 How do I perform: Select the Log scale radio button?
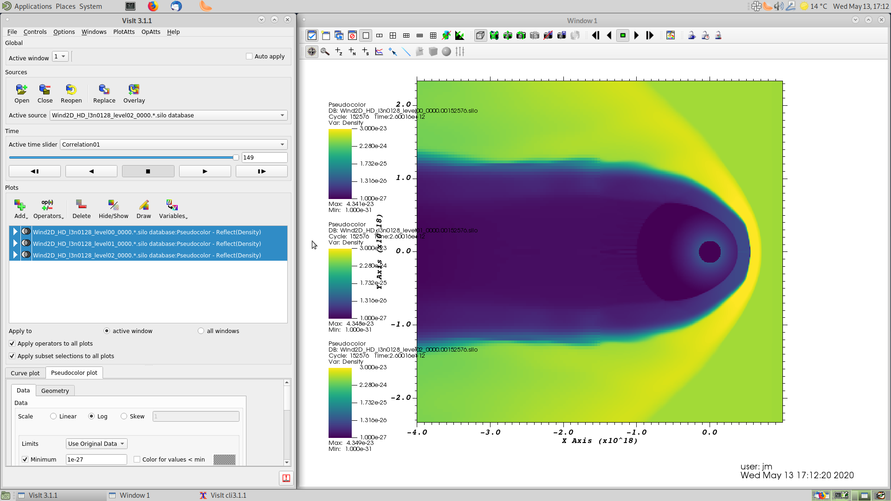[x=91, y=416]
